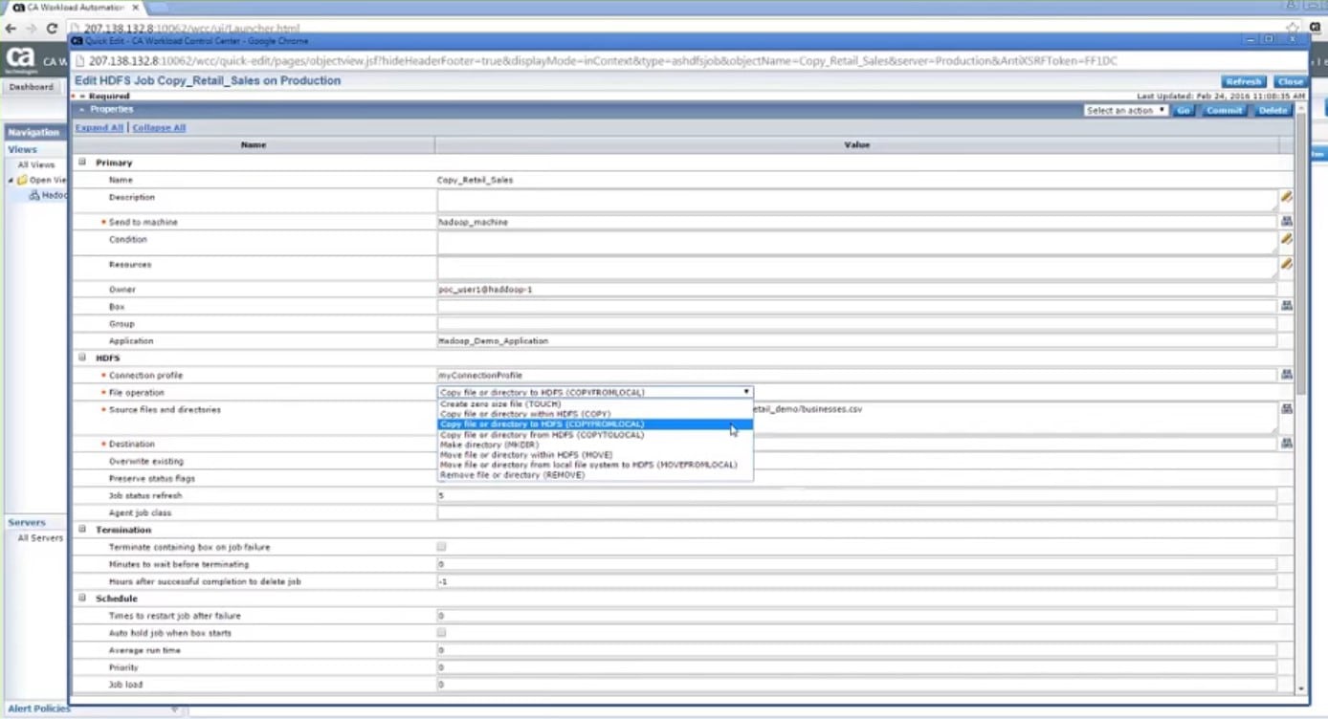Open lookup icon for Connection profile

(1287, 375)
